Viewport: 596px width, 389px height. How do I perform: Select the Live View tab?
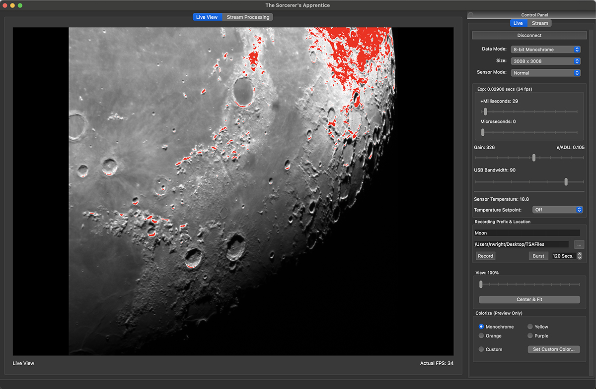click(207, 17)
